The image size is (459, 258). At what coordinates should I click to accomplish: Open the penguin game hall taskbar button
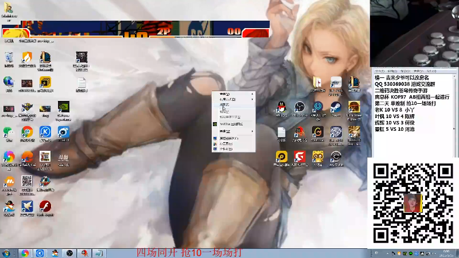[55, 253]
